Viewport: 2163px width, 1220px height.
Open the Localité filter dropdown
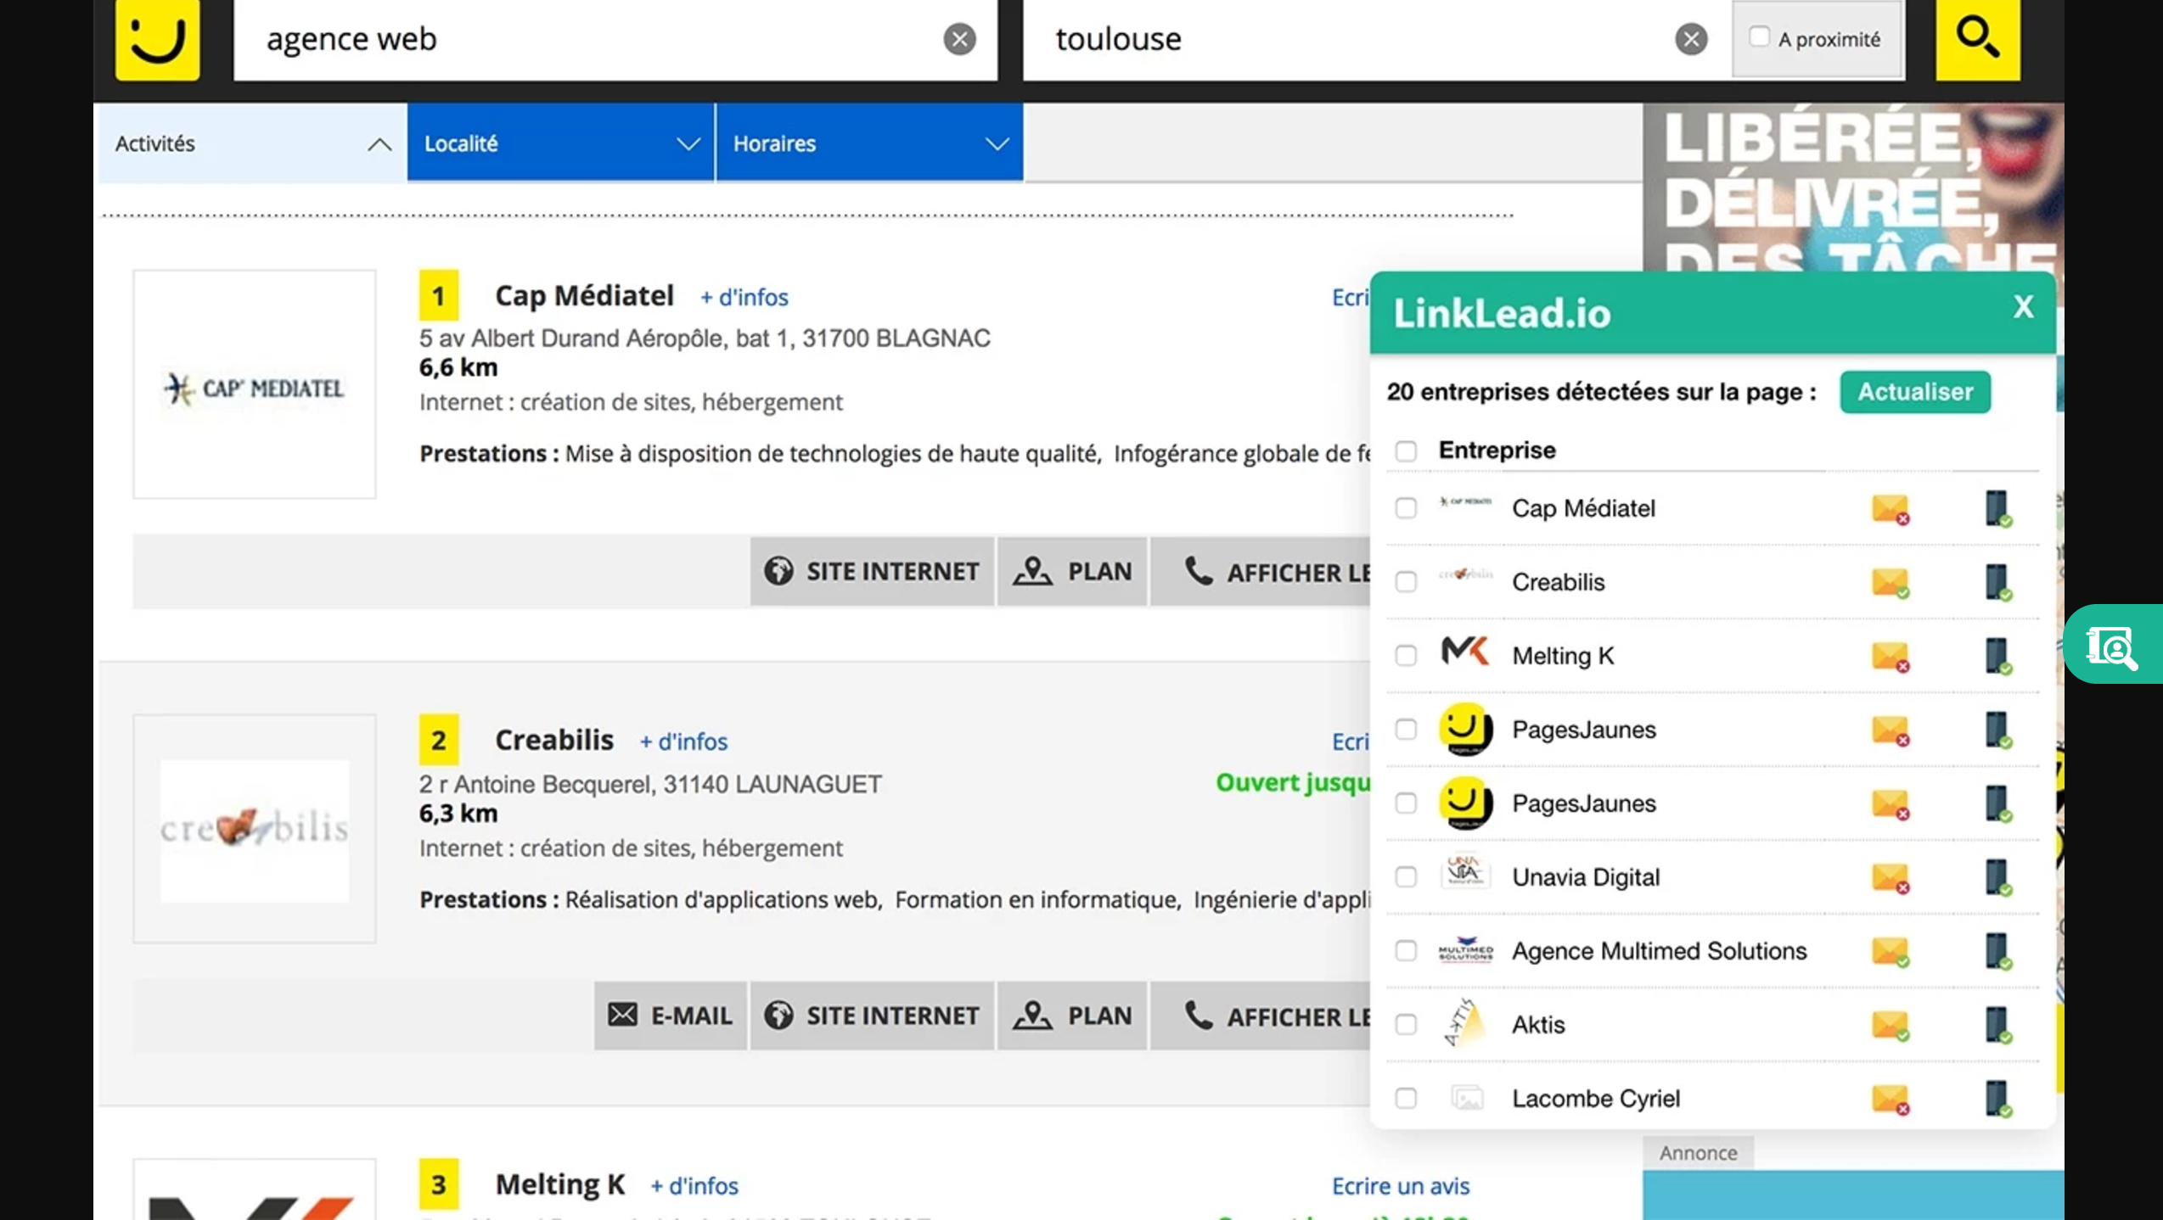tap(560, 143)
